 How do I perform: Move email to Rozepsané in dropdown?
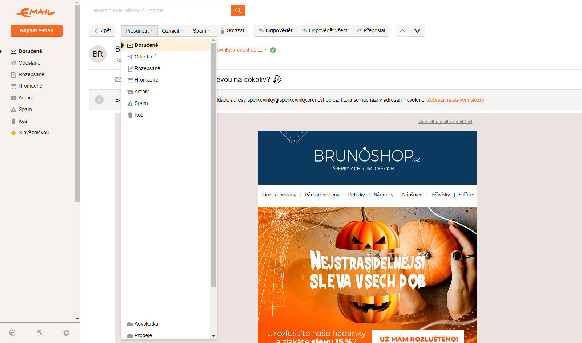[x=166, y=68]
